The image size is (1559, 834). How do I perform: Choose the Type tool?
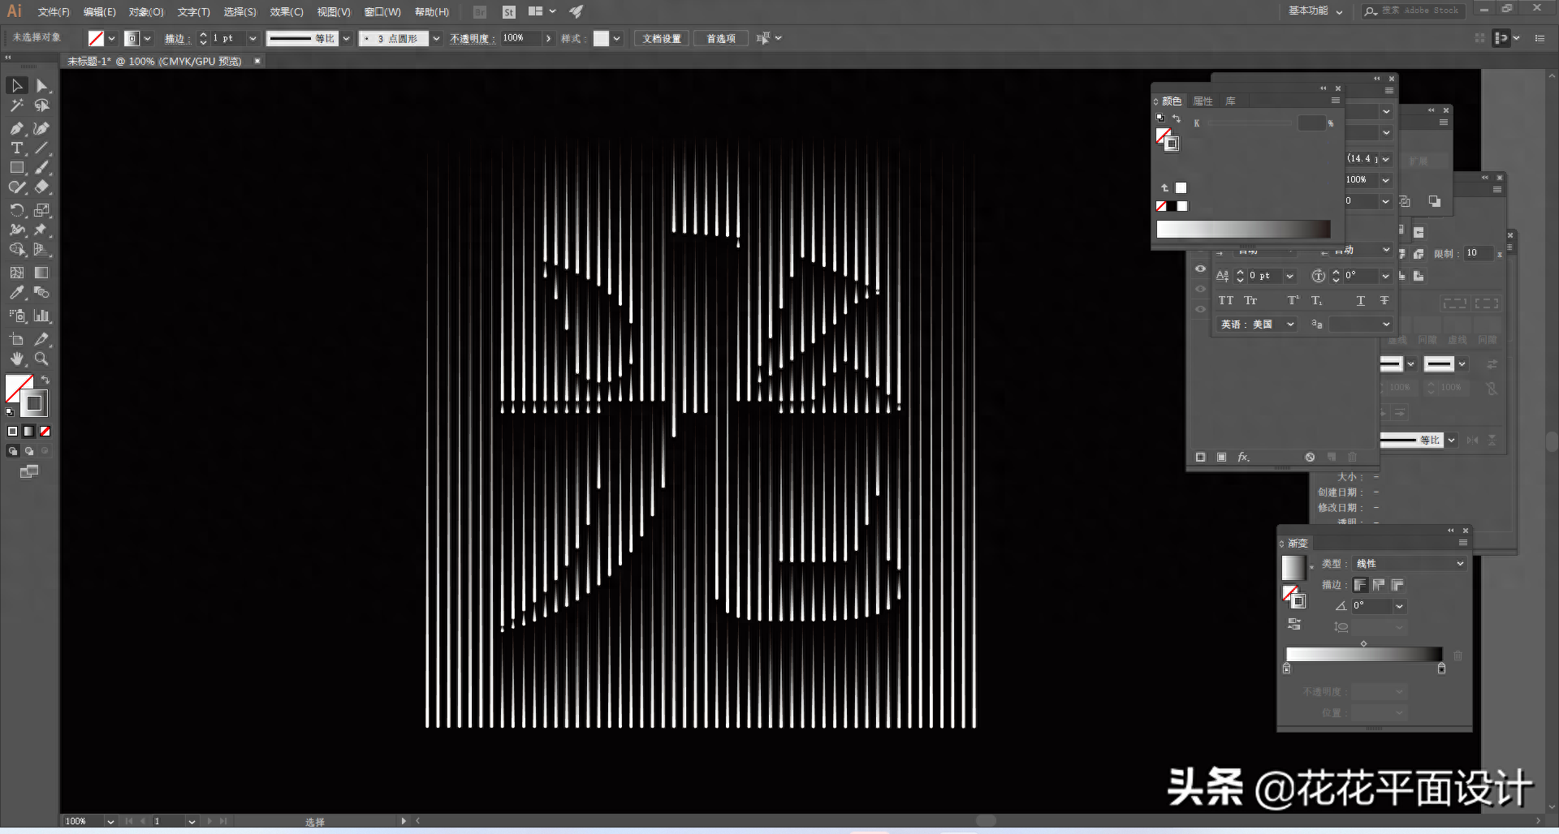coord(16,148)
